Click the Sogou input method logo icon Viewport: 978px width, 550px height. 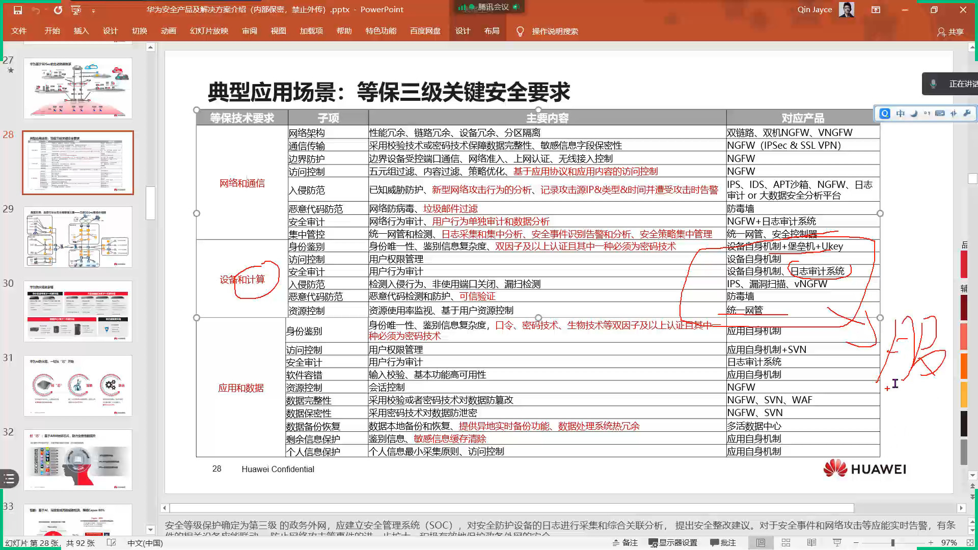(885, 114)
